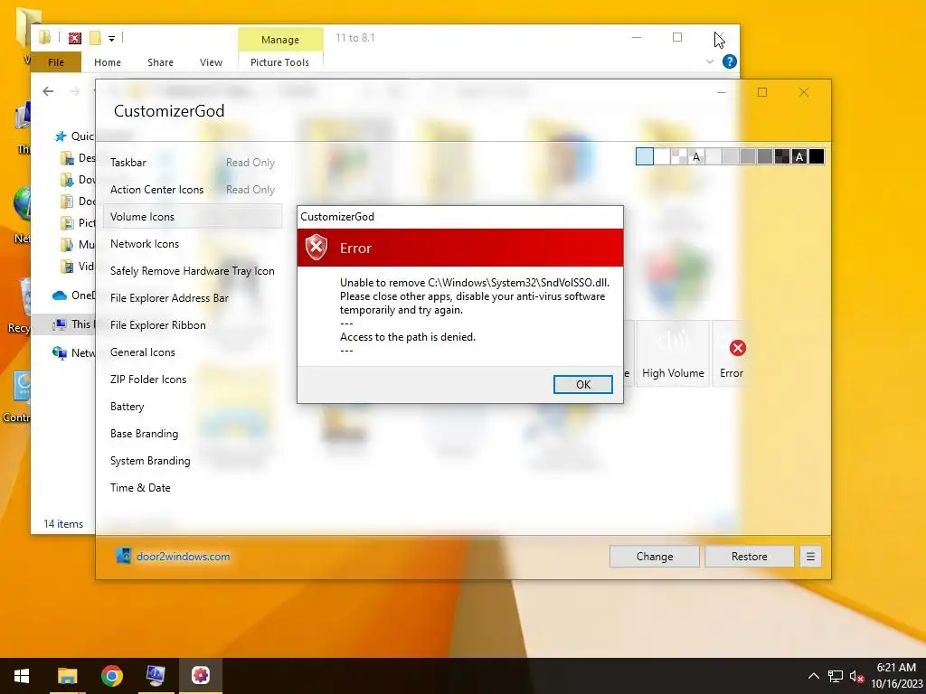Screen dimensions: 926x694
Task: Pick the light swatch with black A
Action: click(696, 156)
